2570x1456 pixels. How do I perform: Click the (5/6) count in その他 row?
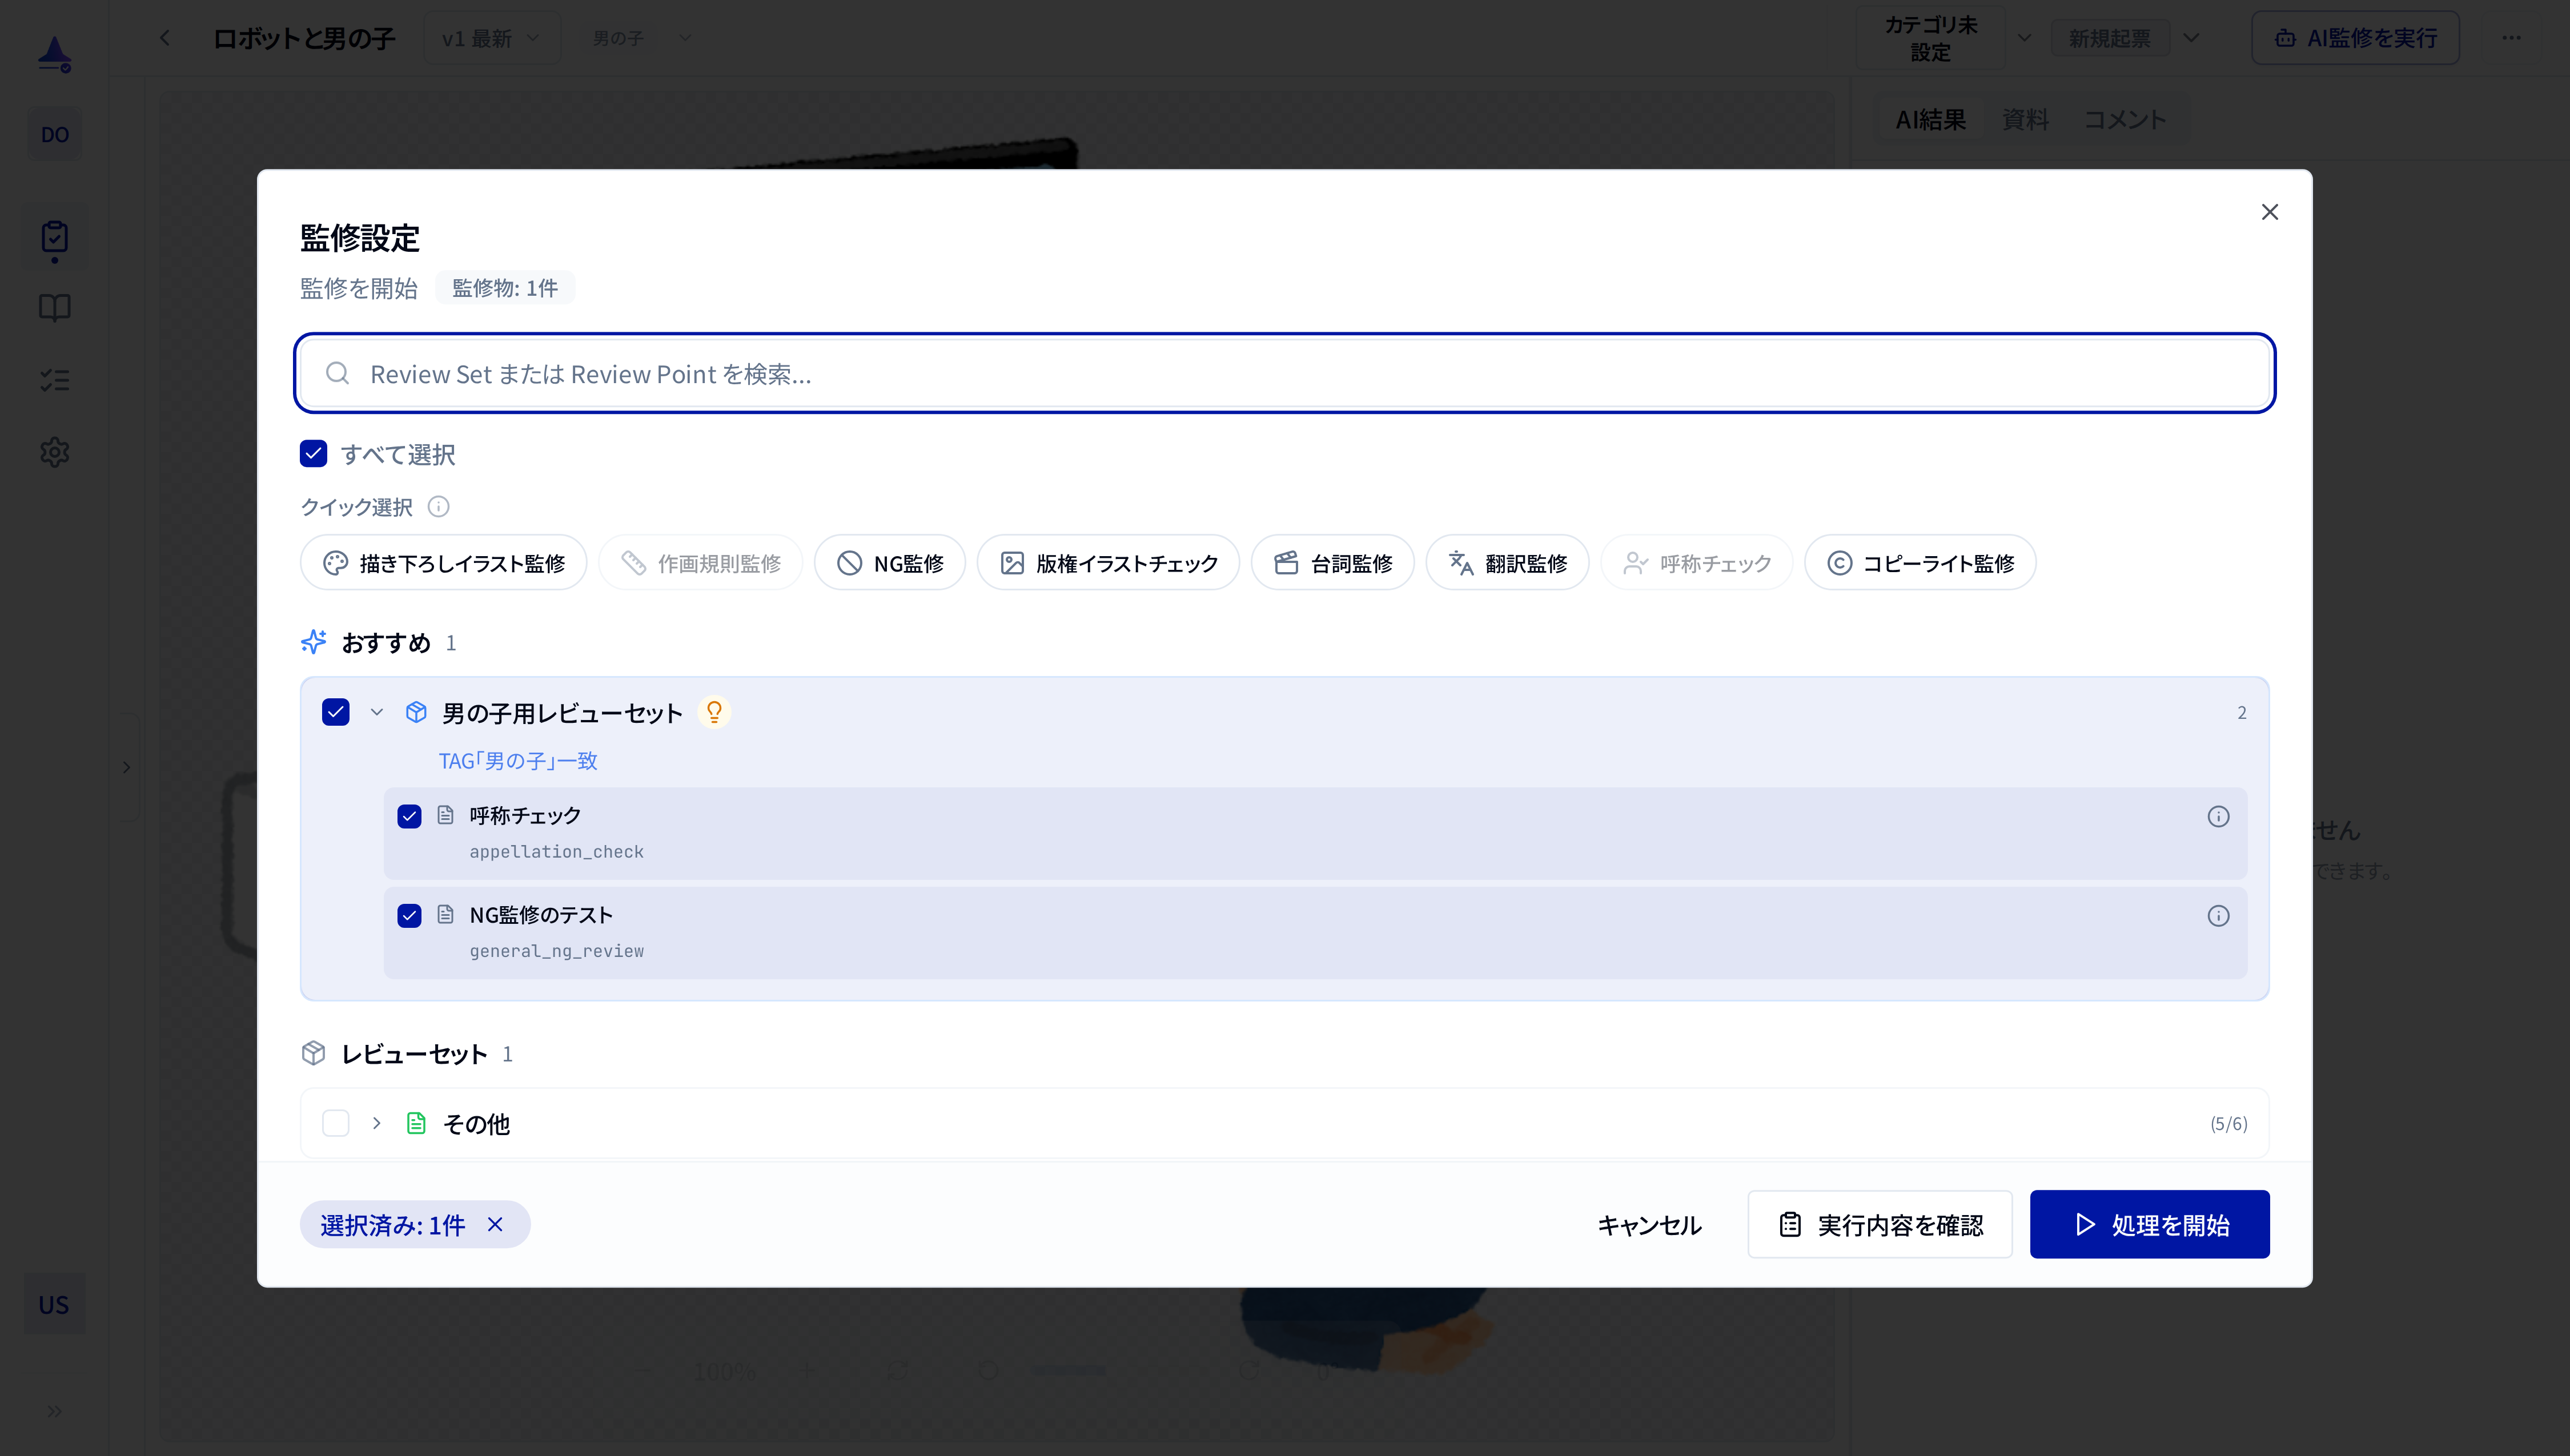point(2228,1124)
